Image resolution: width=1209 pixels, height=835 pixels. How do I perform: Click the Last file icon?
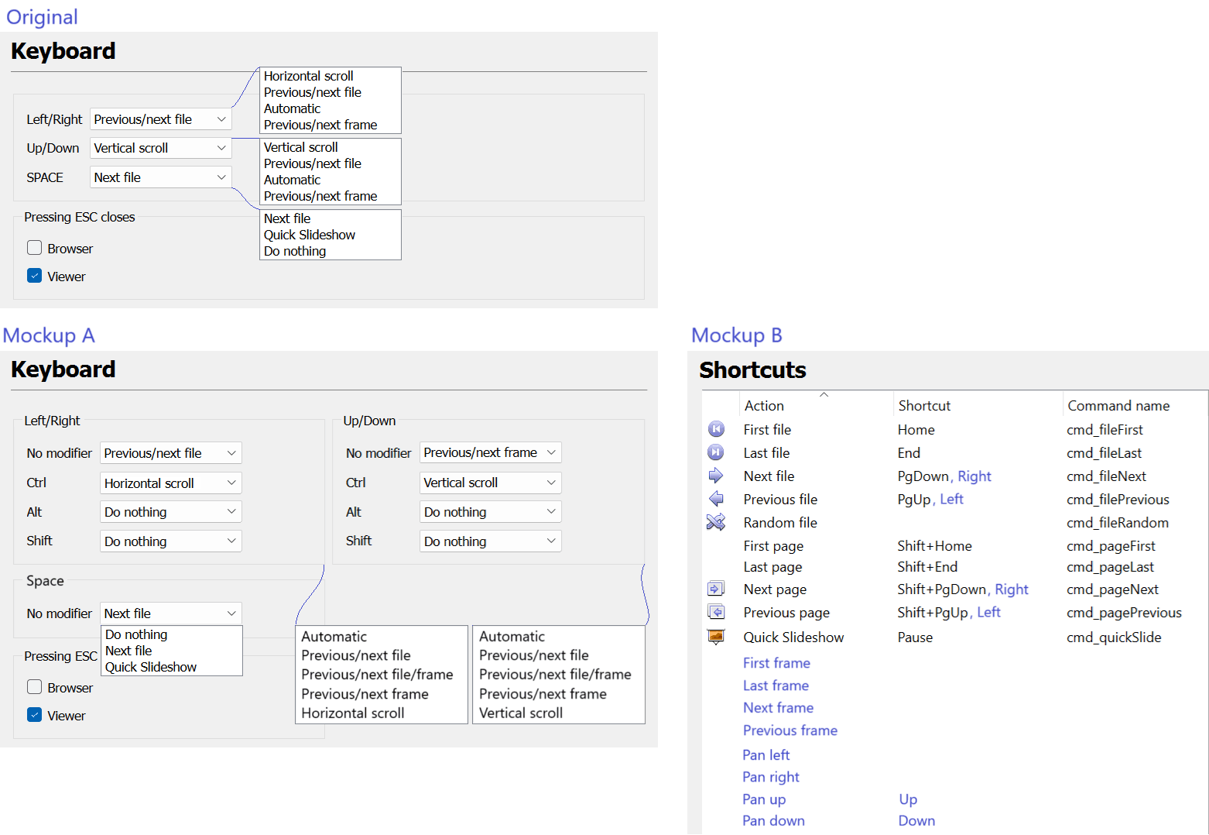716,452
